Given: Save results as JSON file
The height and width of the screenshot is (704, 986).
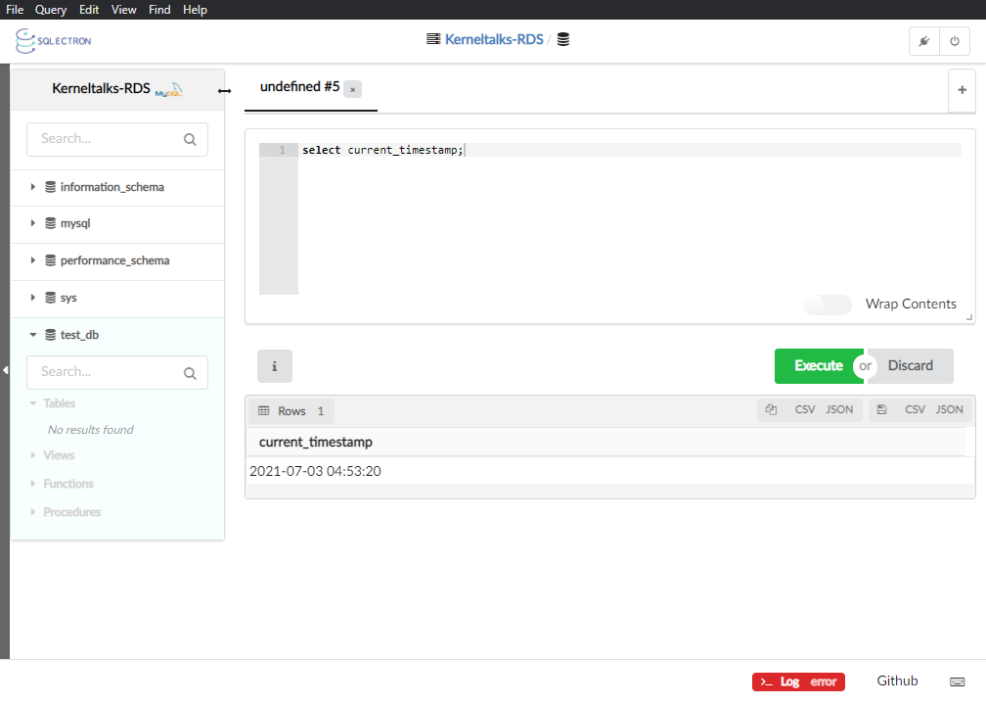Looking at the screenshot, I should pos(950,409).
